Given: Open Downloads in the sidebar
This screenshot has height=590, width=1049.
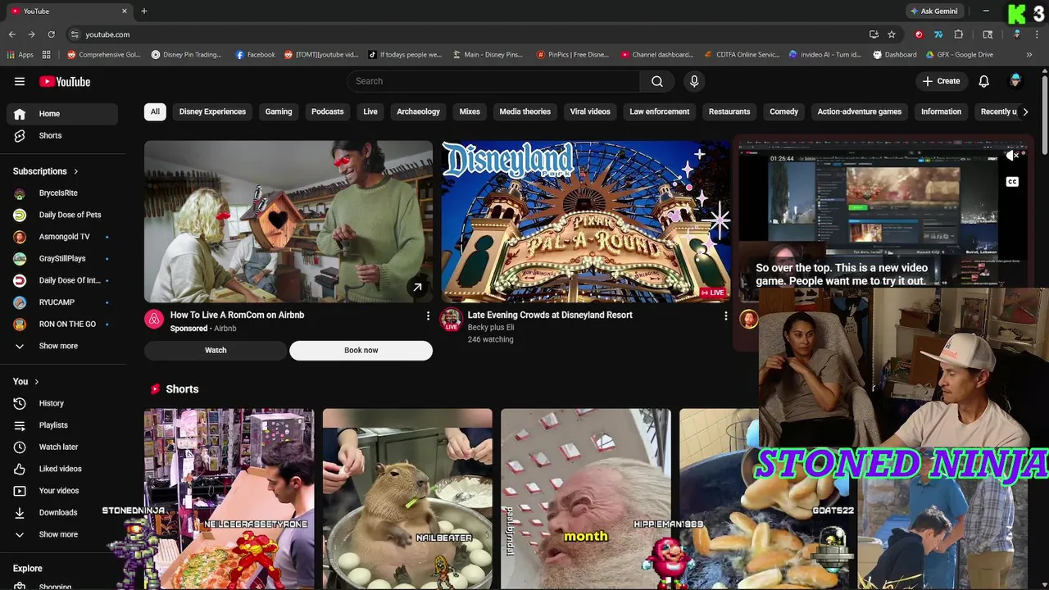Looking at the screenshot, I should tap(62, 512).
